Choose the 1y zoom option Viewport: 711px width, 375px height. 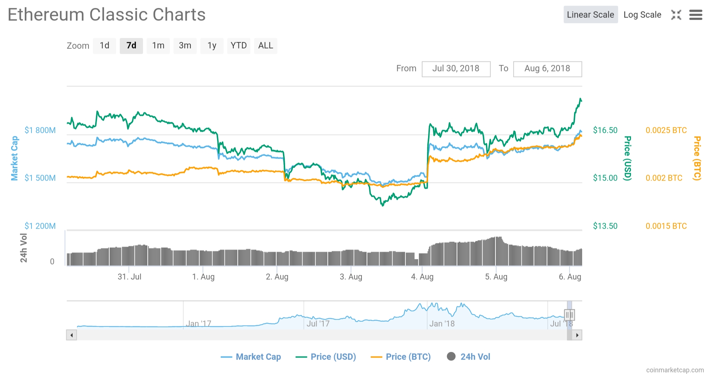coord(212,45)
